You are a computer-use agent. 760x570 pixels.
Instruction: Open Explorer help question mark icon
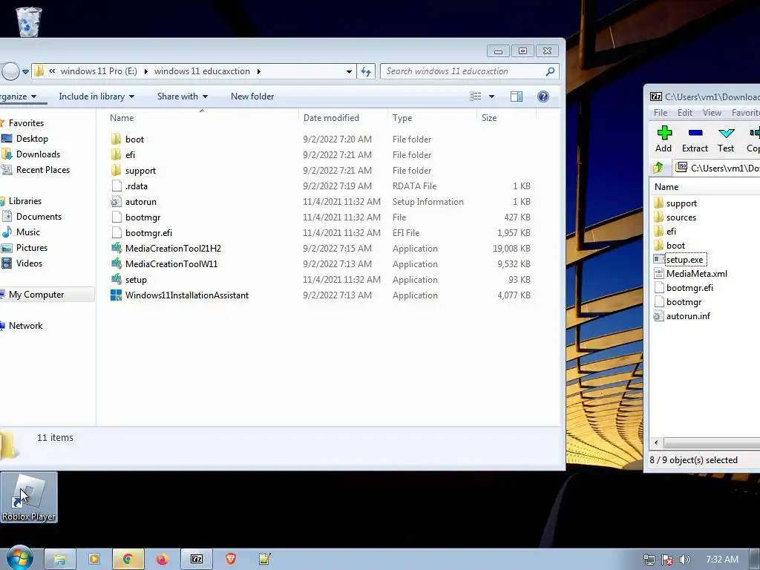pos(543,96)
